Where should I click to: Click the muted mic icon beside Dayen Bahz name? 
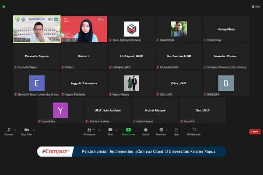click(39, 122)
